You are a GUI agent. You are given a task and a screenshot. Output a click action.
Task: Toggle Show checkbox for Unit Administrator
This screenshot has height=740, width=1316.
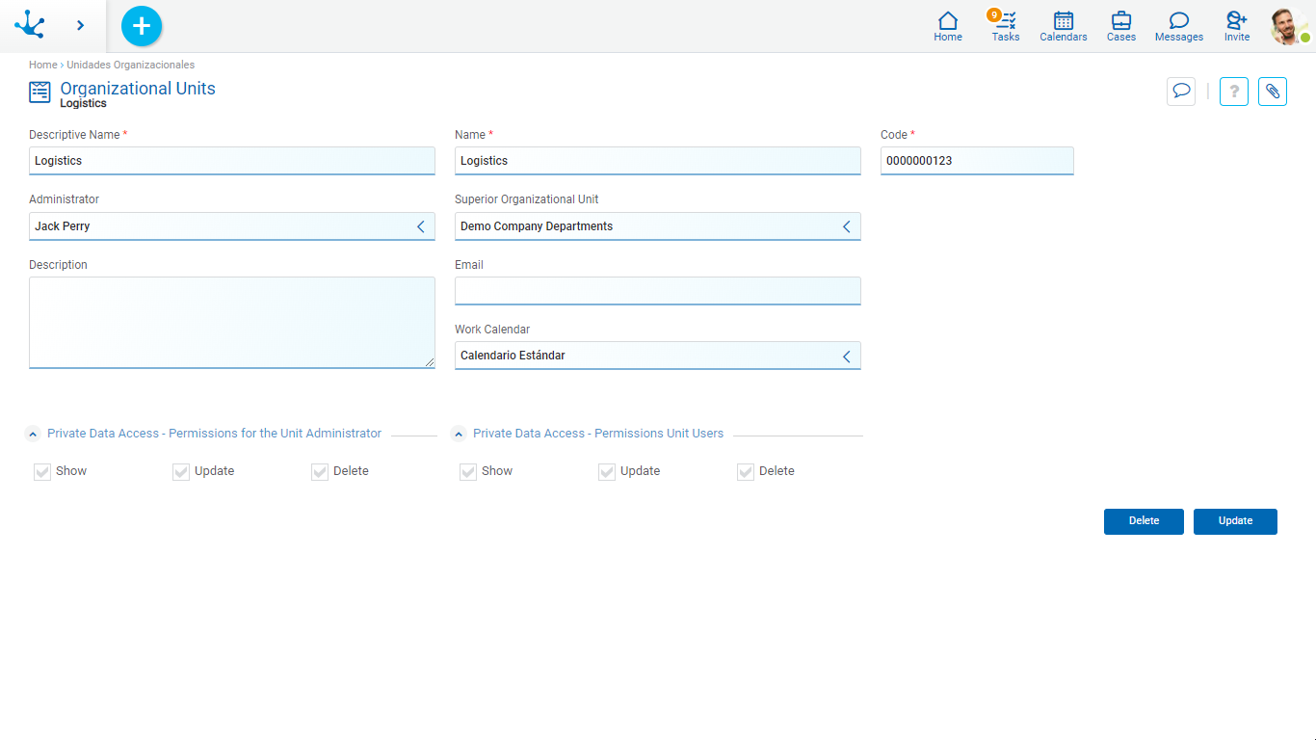(42, 471)
